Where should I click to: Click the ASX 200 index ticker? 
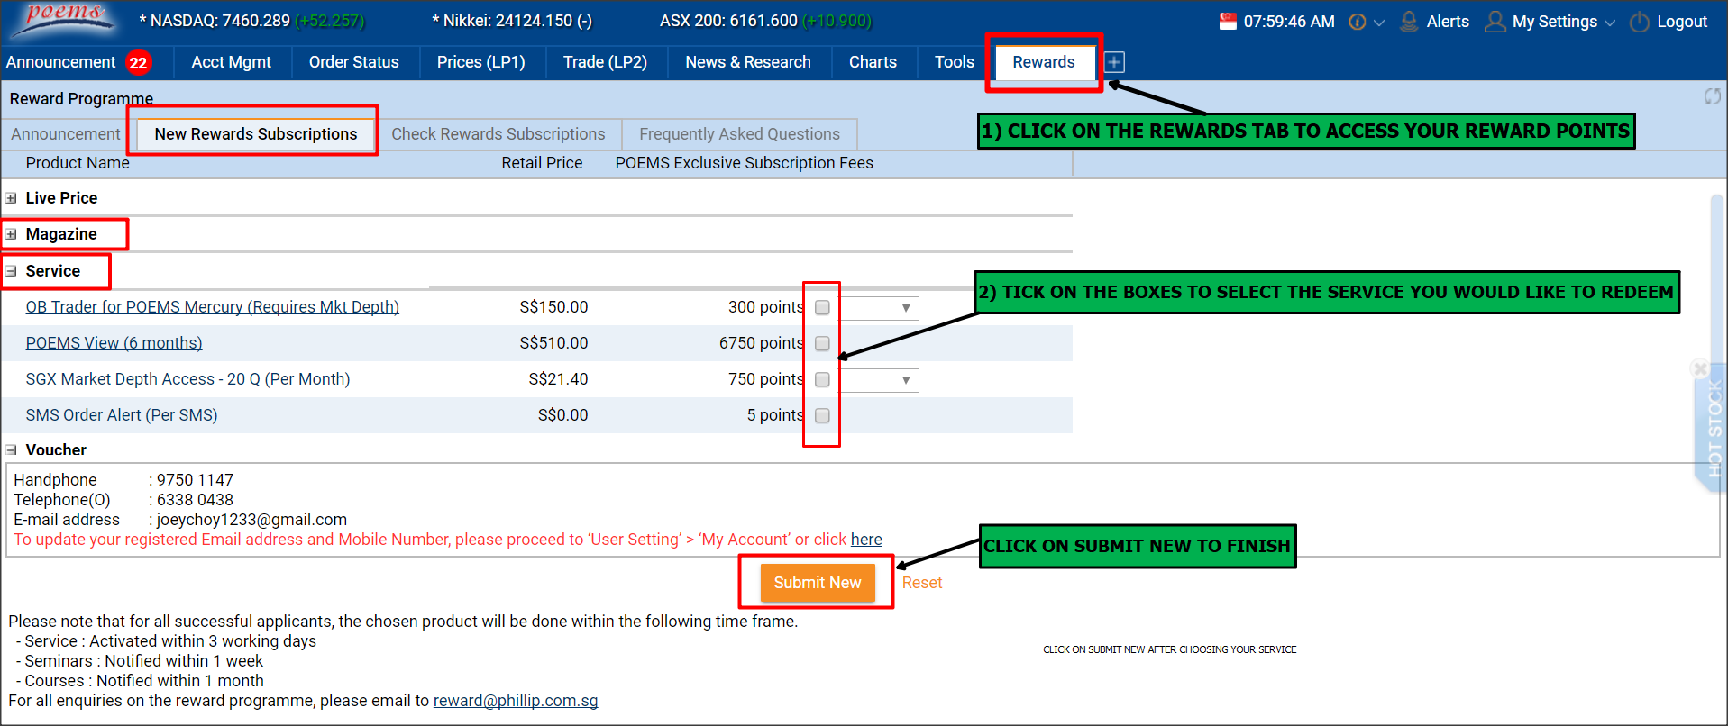[765, 21]
